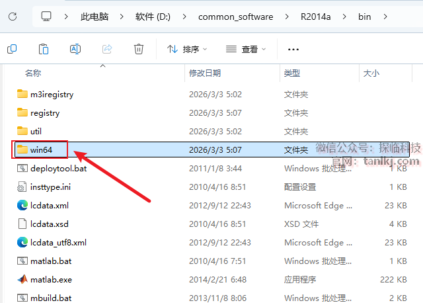Expand chevron after bin in path
423x303 pixels.
(385, 17)
